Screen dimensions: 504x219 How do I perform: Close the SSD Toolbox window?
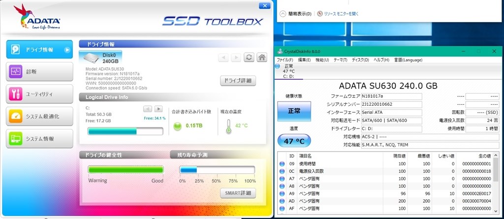(264, 6)
